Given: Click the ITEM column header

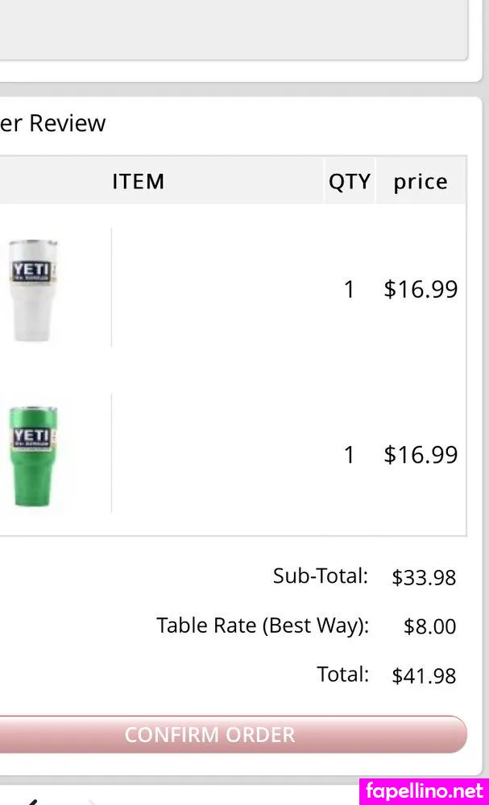Looking at the screenshot, I should 138,182.
